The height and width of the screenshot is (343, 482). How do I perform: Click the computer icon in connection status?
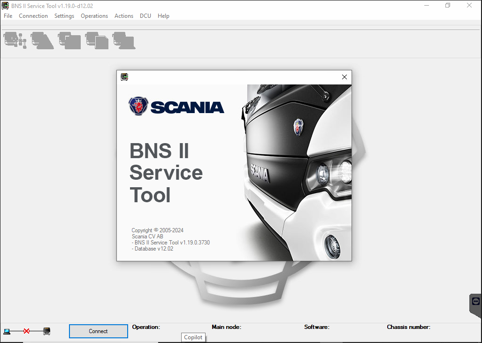point(7,331)
